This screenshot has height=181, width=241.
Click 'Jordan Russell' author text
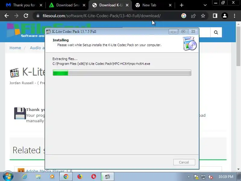point(21,83)
